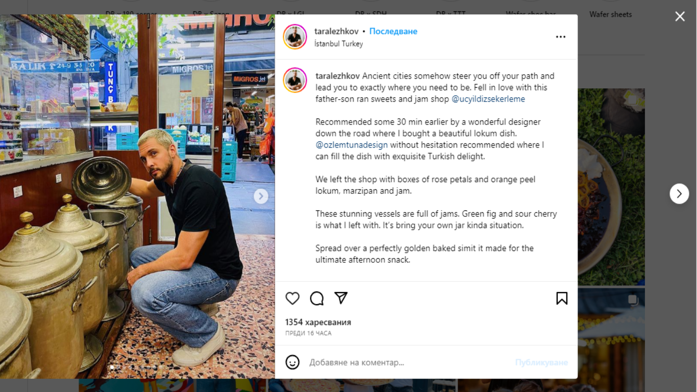The width and height of the screenshot is (697, 392).
Task: Open the İstanbul Turkey location link
Action: click(x=339, y=44)
